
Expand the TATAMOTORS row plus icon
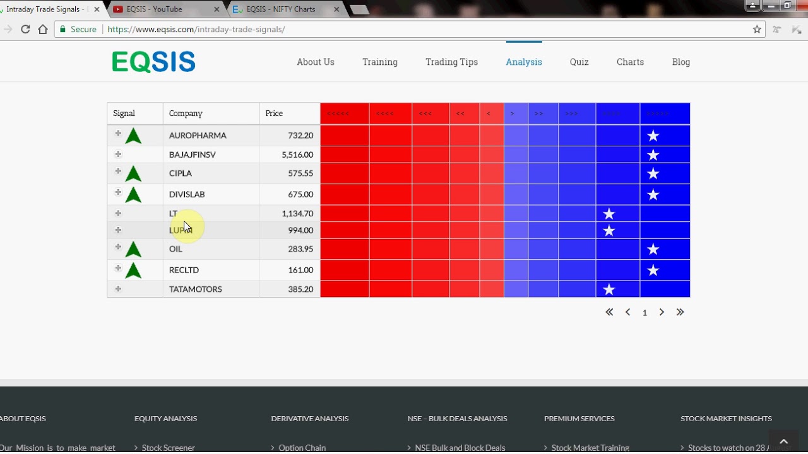tap(118, 289)
